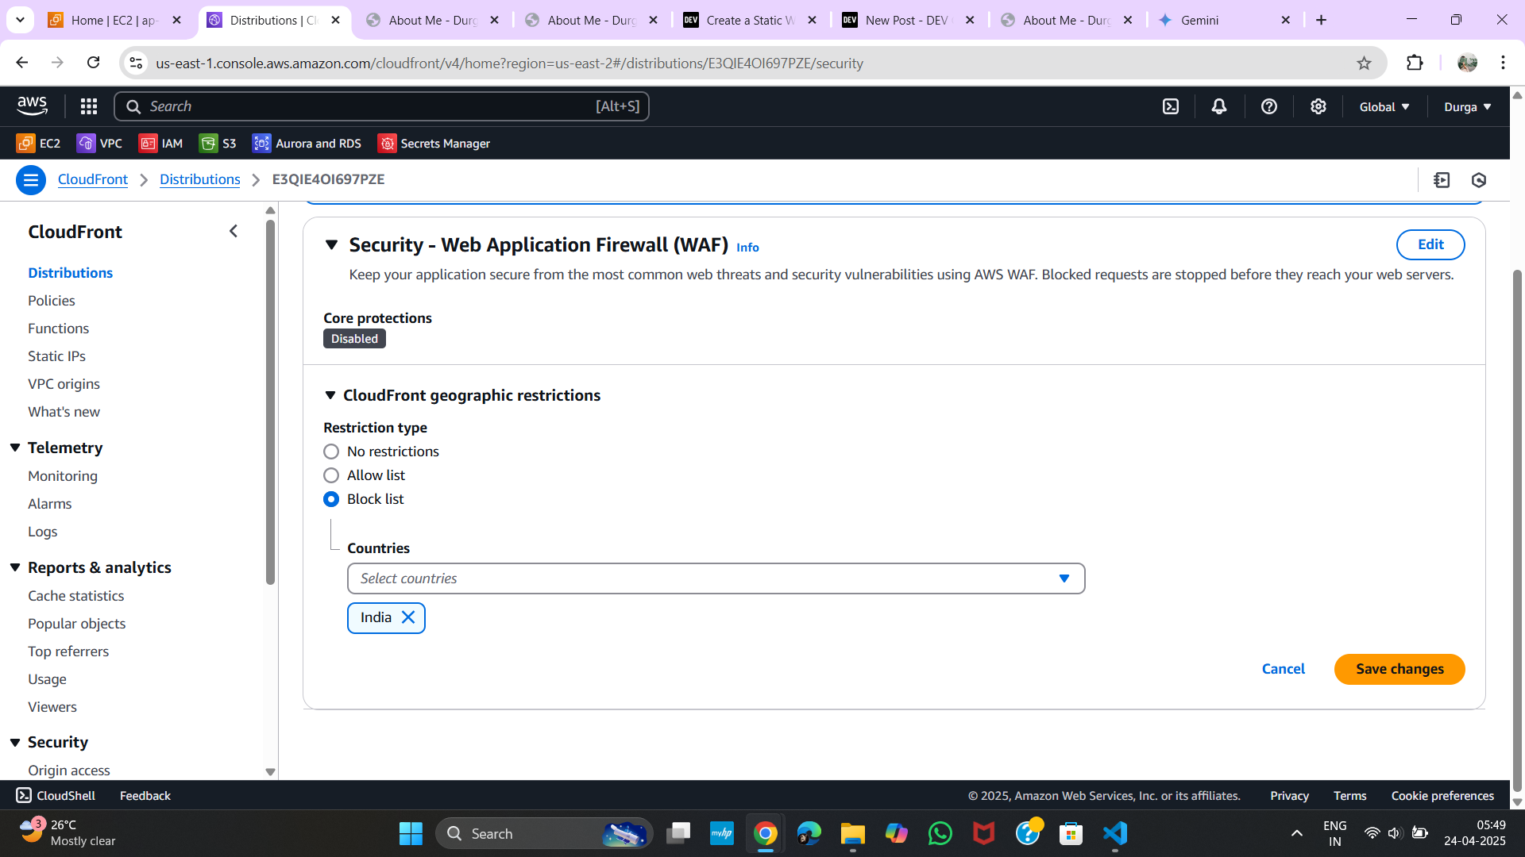Collapse the Security WAF section
Viewport: 1525px width, 857px height.
click(x=332, y=244)
